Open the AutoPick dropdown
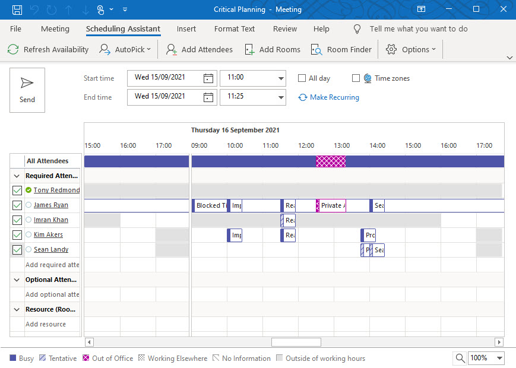516x368 pixels. click(125, 49)
